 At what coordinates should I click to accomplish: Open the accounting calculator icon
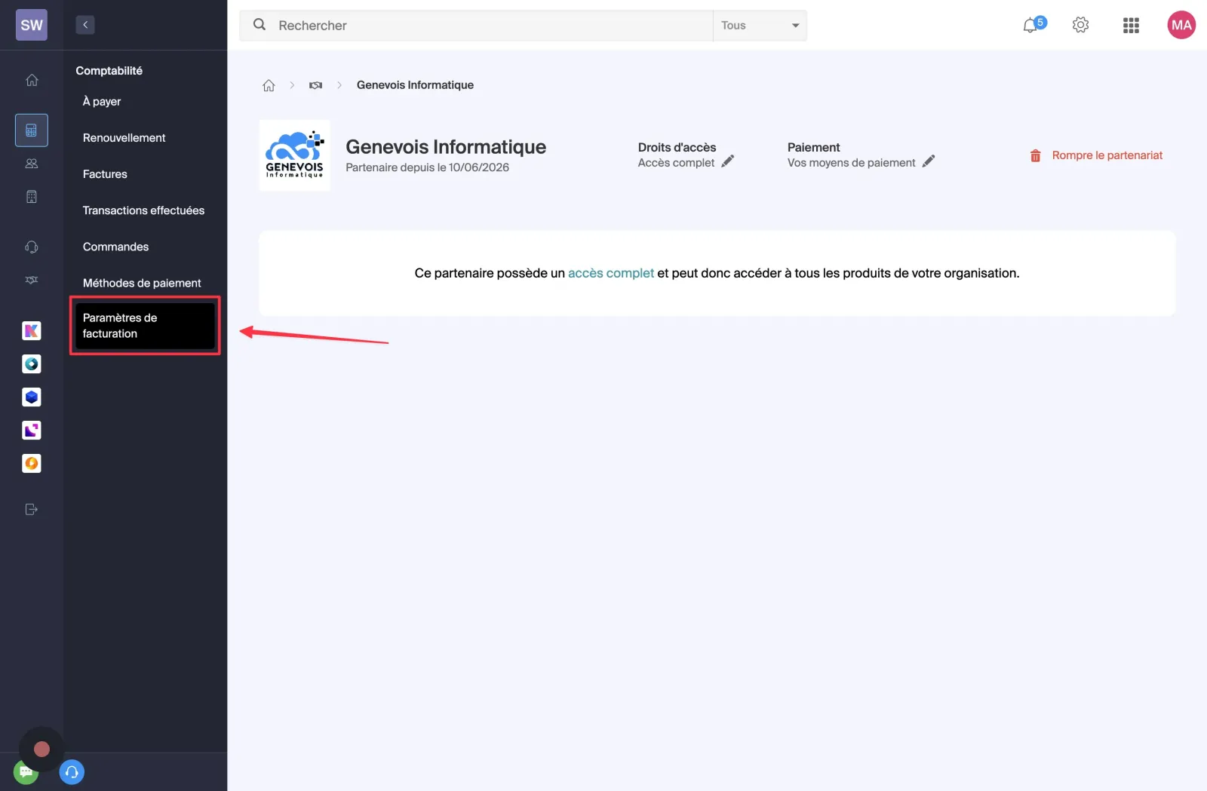[32, 130]
